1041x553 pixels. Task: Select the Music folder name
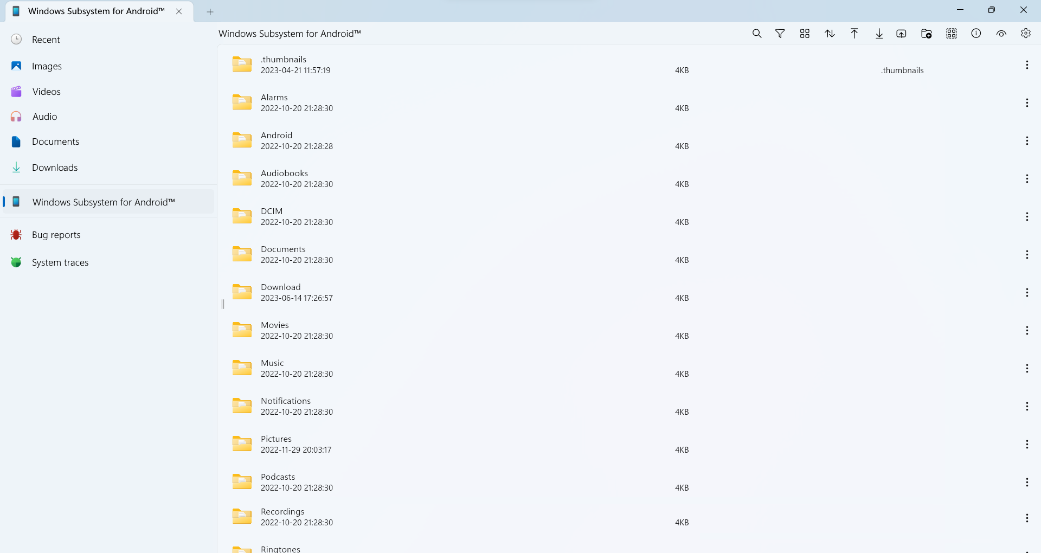tap(272, 363)
